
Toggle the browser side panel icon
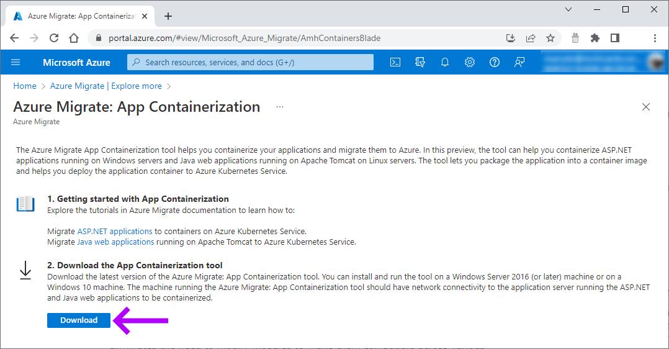coord(615,38)
